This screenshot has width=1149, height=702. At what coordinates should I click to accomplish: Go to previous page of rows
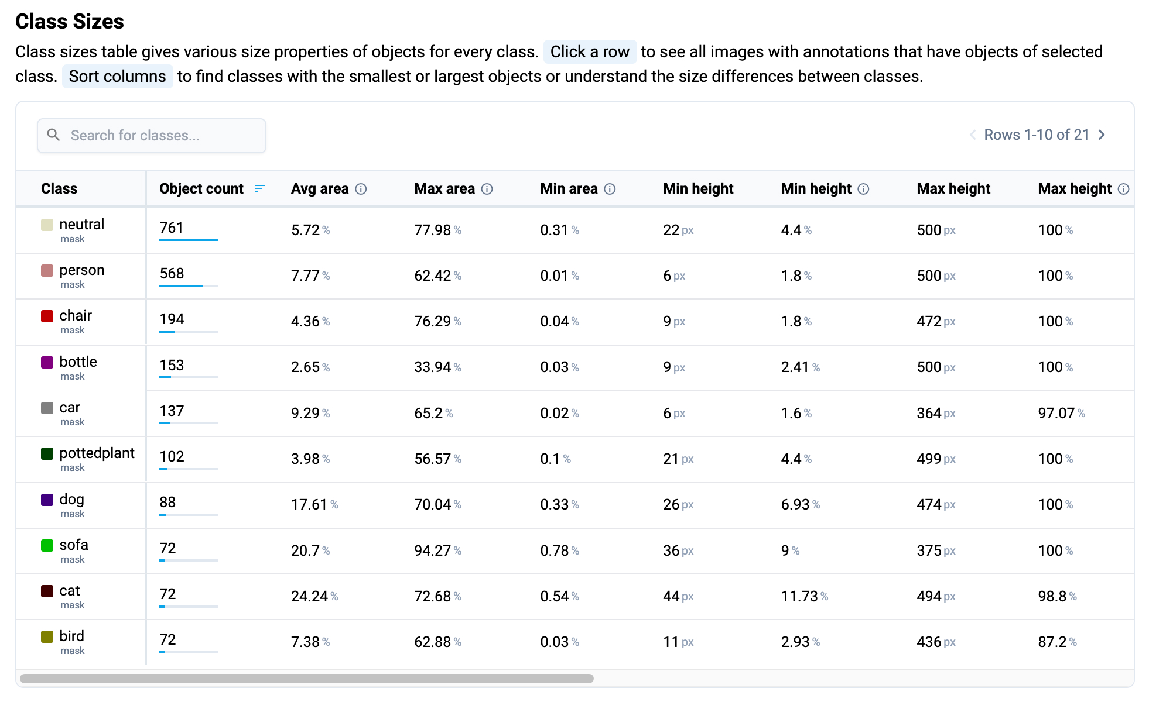coord(973,135)
